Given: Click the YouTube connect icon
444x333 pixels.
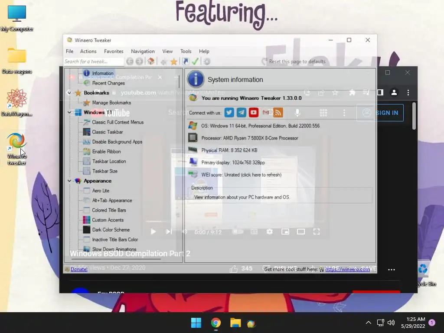Looking at the screenshot, I should [253, 113].
